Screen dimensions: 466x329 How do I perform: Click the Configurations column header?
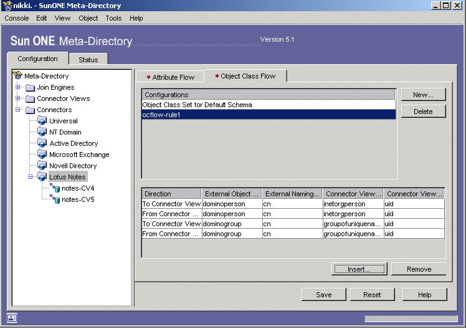click(269, 95)
